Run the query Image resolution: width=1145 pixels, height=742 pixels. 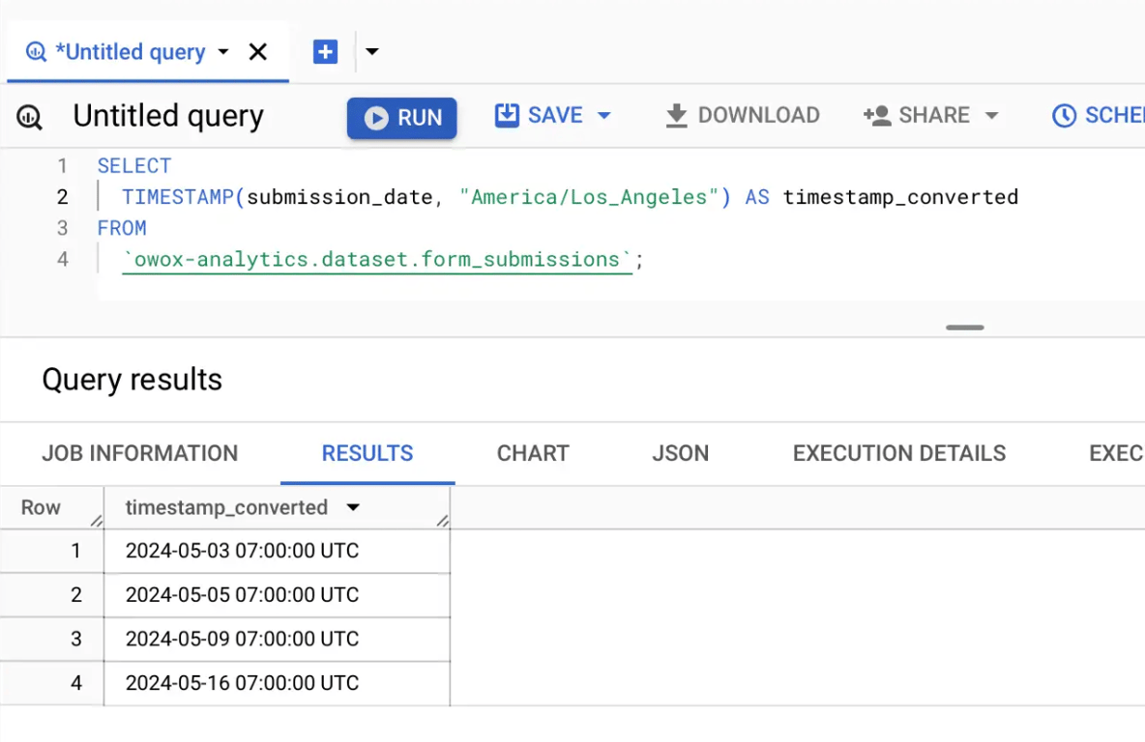tap(401, 118)
